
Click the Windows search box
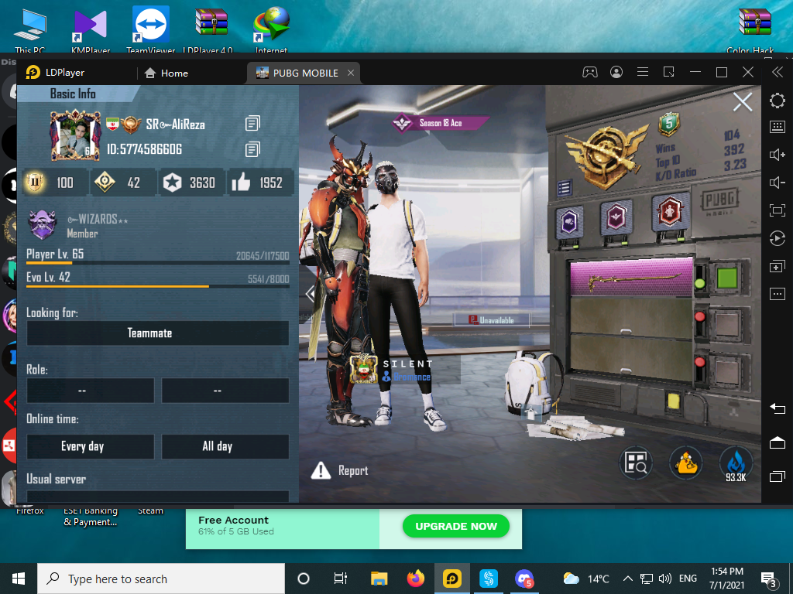point(161,579)
